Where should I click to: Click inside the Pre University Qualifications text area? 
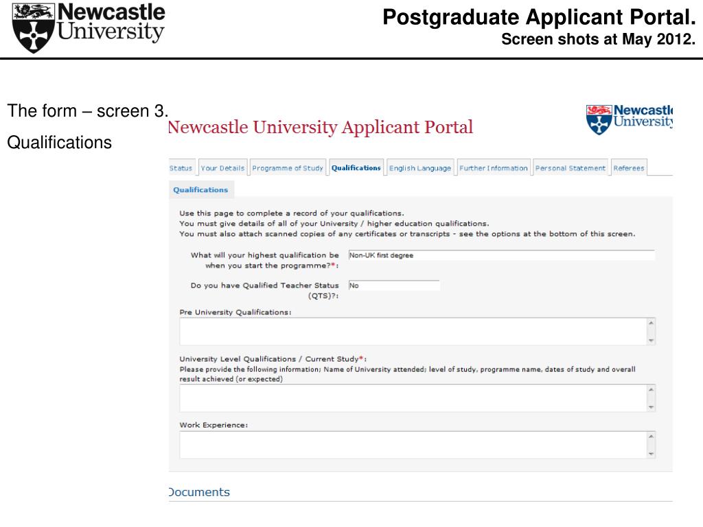pos(413,331)
